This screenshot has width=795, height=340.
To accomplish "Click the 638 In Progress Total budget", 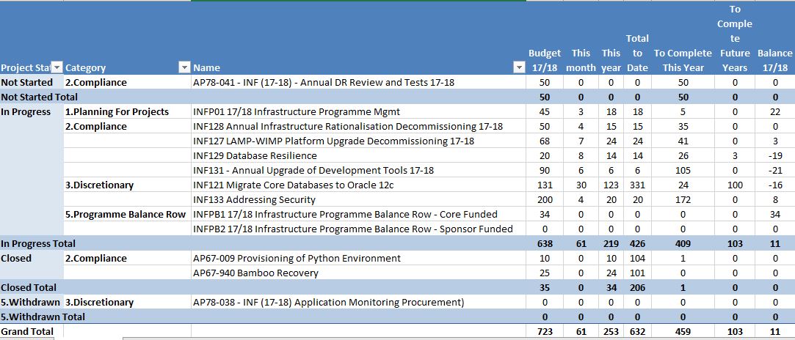I will click(545, 244).
